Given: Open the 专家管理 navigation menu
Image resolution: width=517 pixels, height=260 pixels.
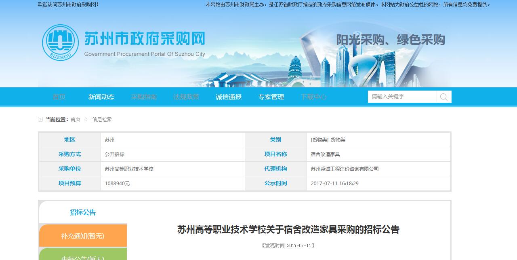Looking at the screenshot, I should (271, 97).
